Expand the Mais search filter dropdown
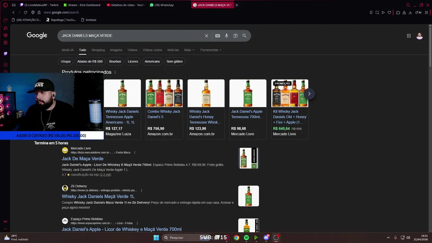The width and height of the screenshot is (432, 243). pyautogui.click(x=189, y=50)
